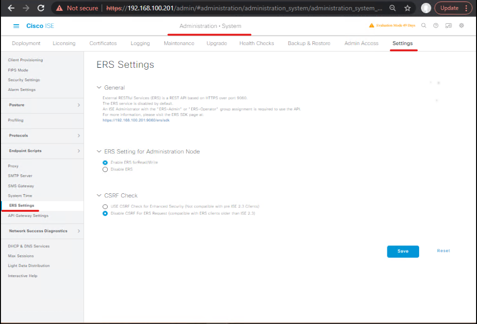Open API Gateway Settings in sidebar
Screen dimensions: 477x324
28,216
